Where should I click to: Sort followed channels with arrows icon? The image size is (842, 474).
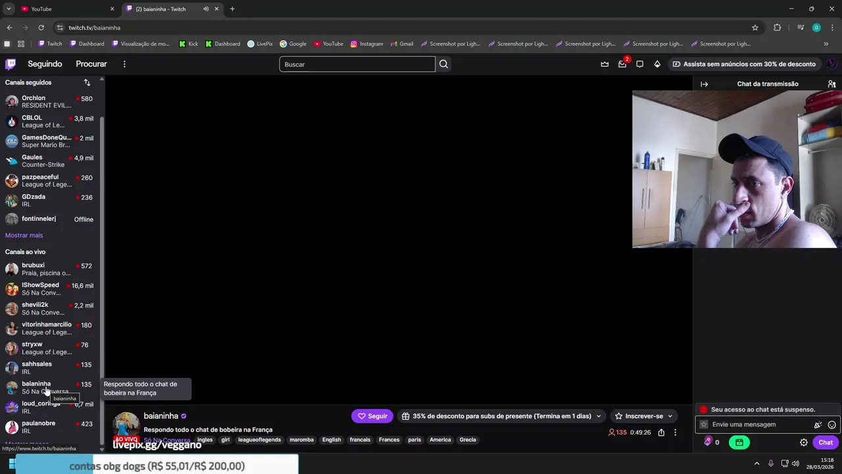pyautogui.click(x=87, y=82)
